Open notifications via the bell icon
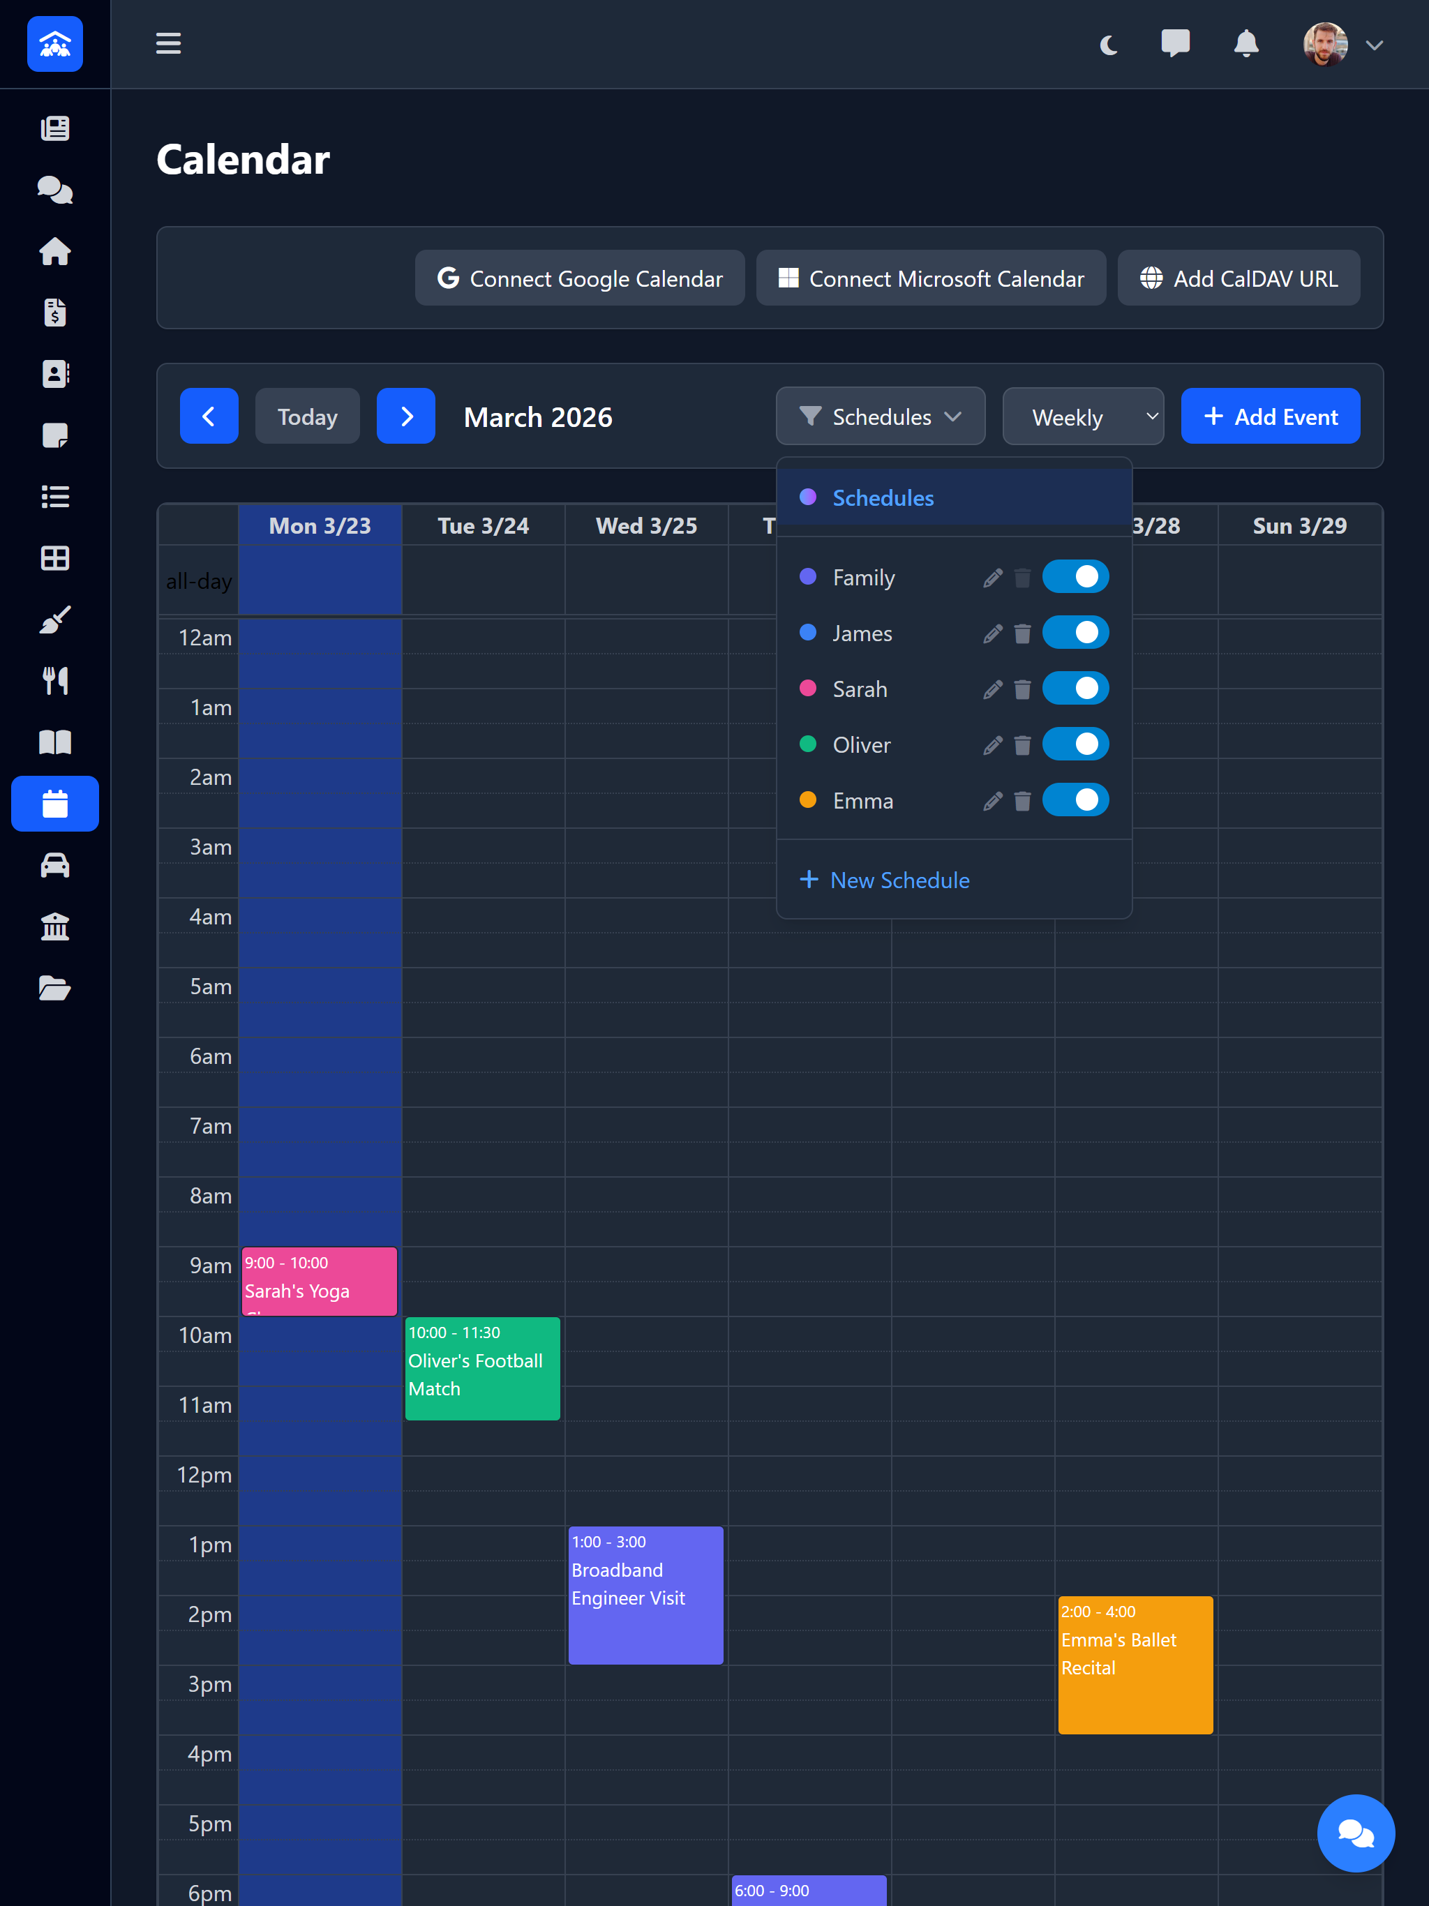This screenshot has width=1429, height=1906. (1246, 44)
